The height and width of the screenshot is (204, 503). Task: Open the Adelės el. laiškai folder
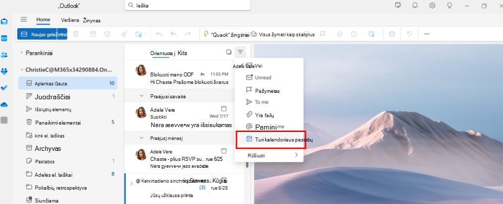[x=68, y=175]
